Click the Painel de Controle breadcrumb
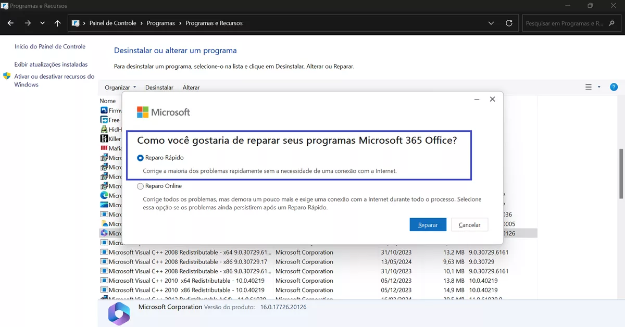Screen dimensions: 625x327 (x=113, y=23)
